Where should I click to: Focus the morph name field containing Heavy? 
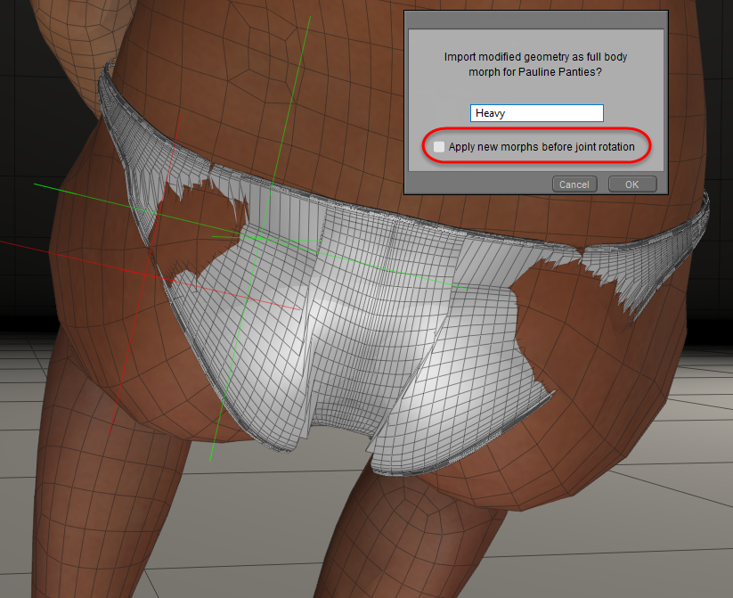tap(536, 113)
